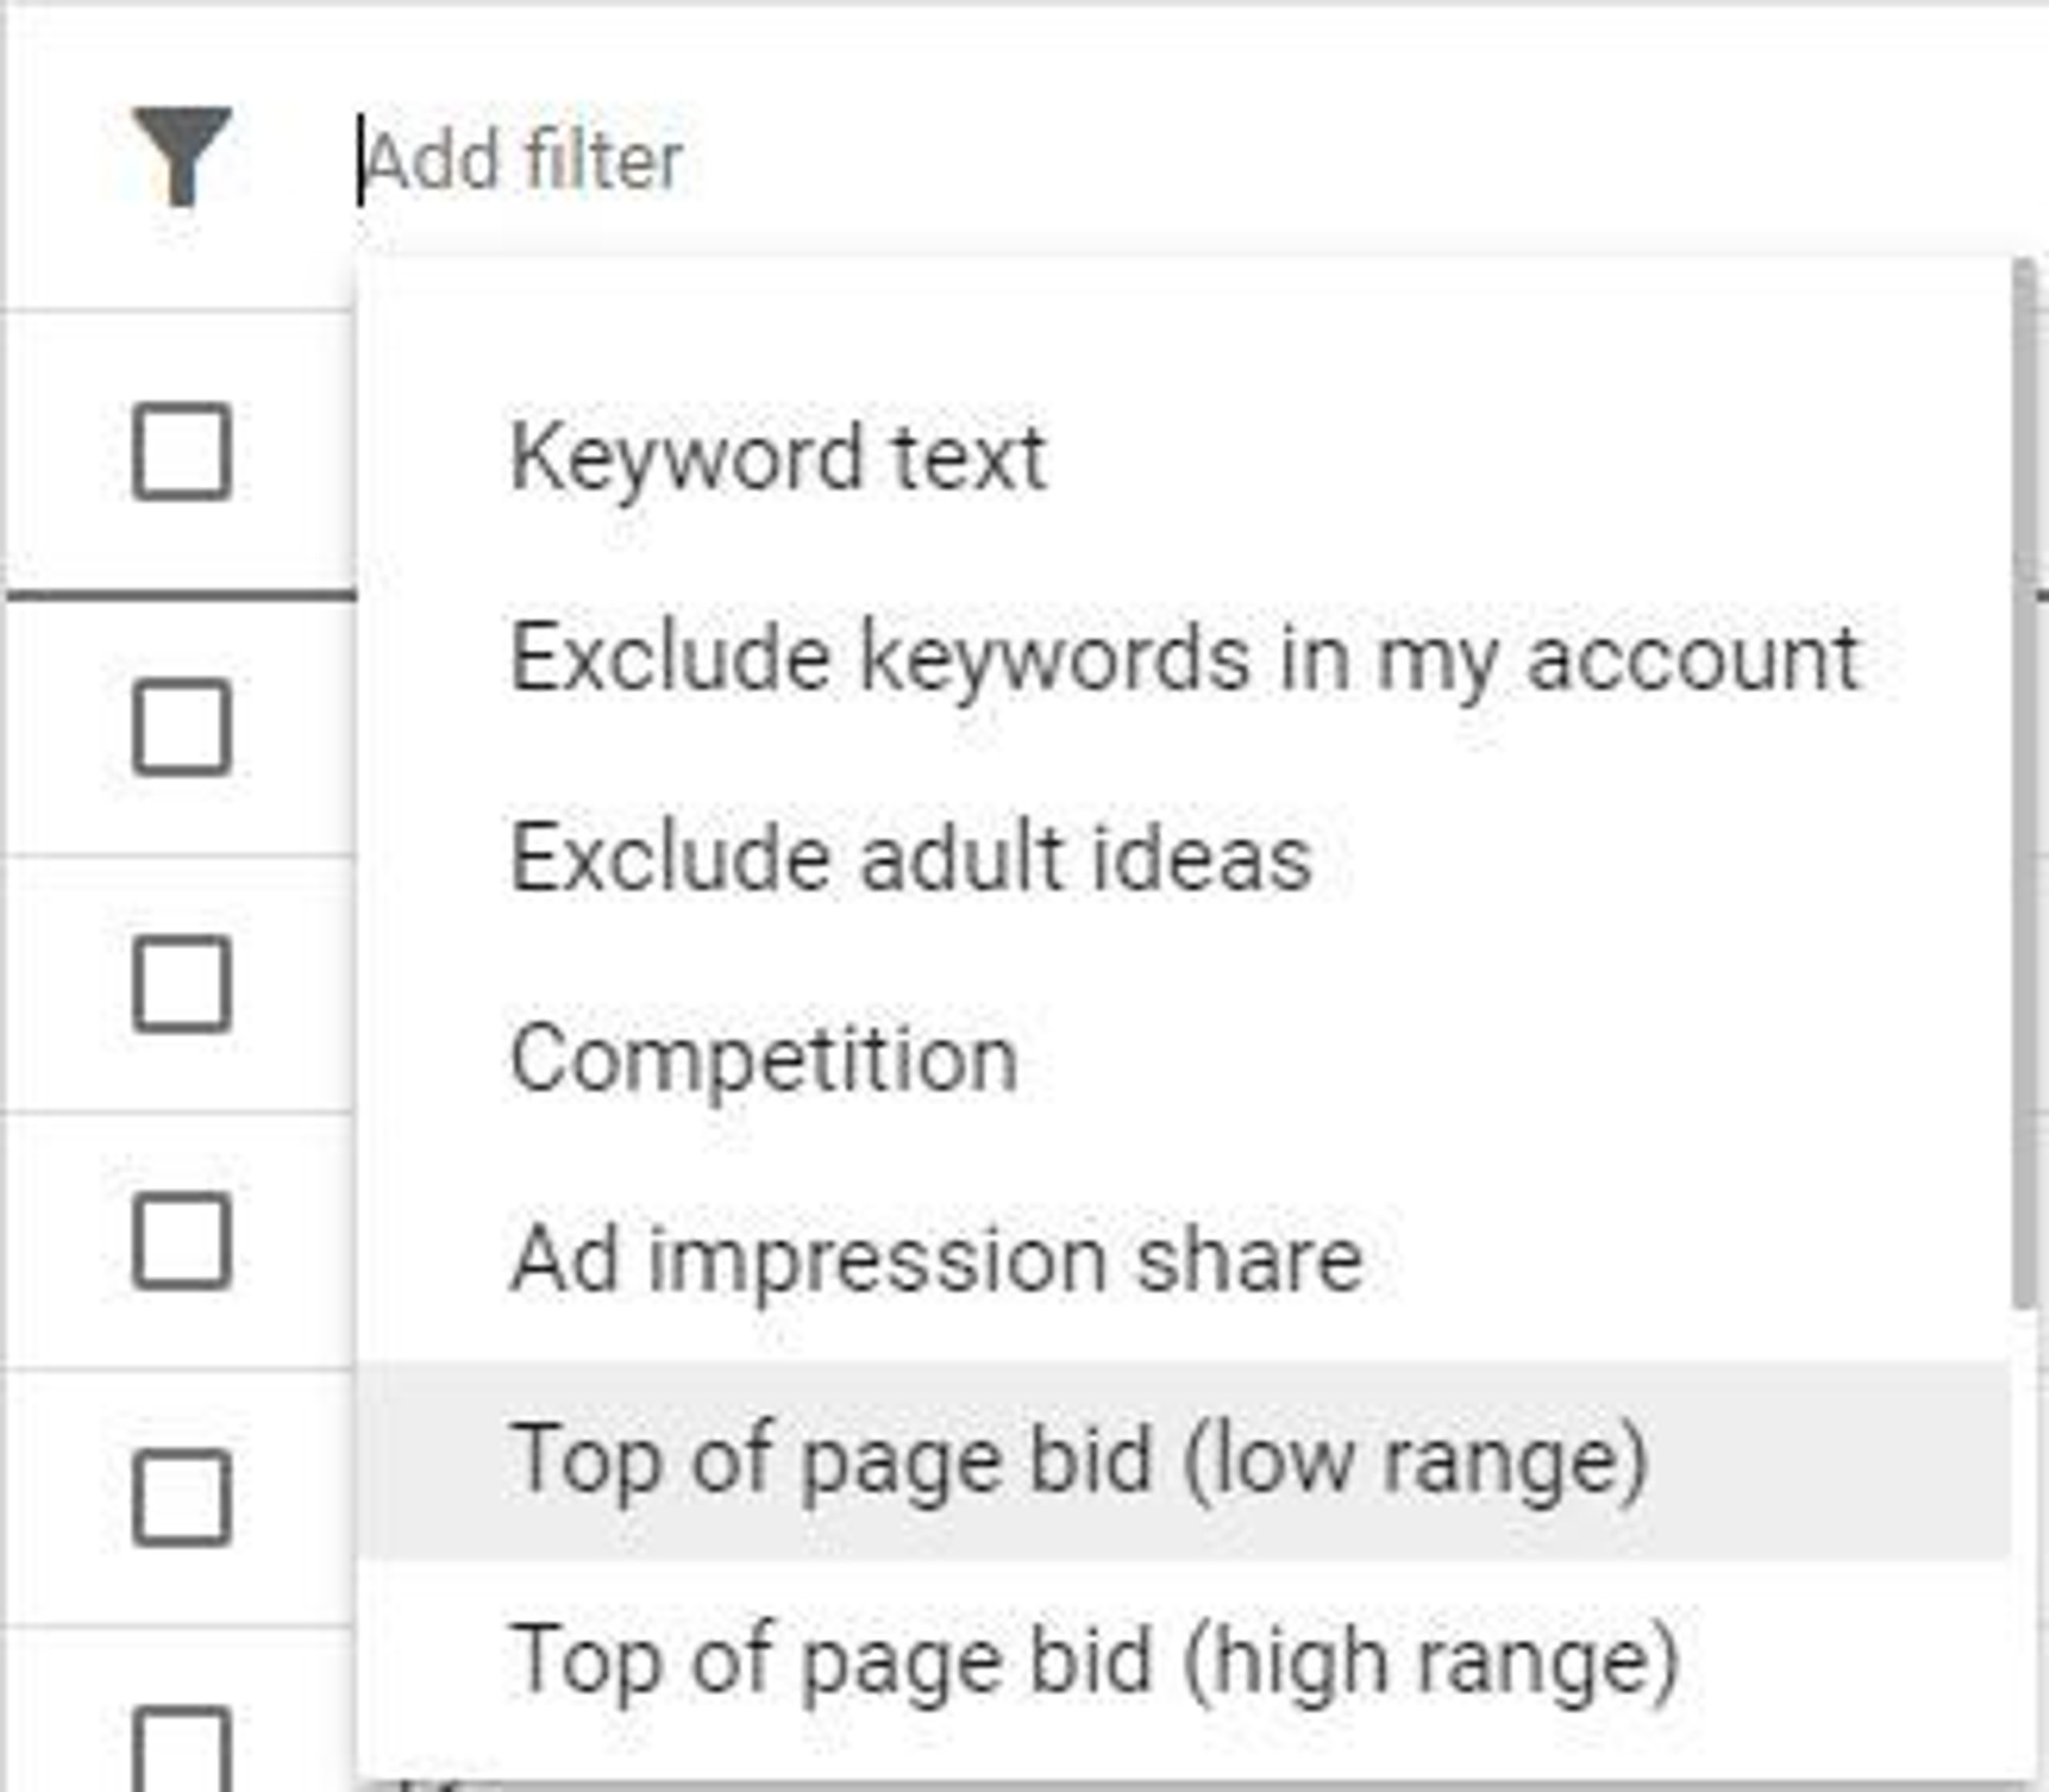Check the first row checkbox below the header

(182, 727)
